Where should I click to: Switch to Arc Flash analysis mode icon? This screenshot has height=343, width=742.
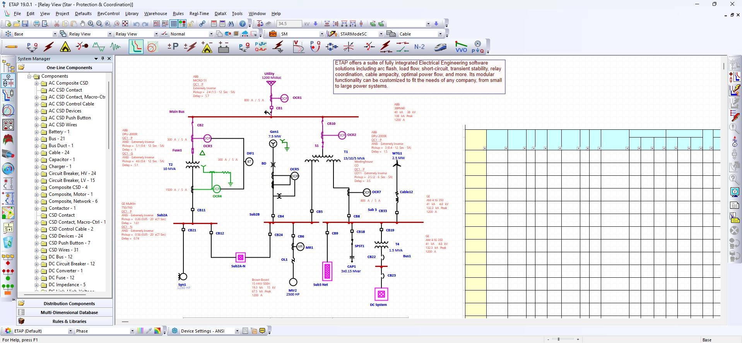[x=65, y=47]
